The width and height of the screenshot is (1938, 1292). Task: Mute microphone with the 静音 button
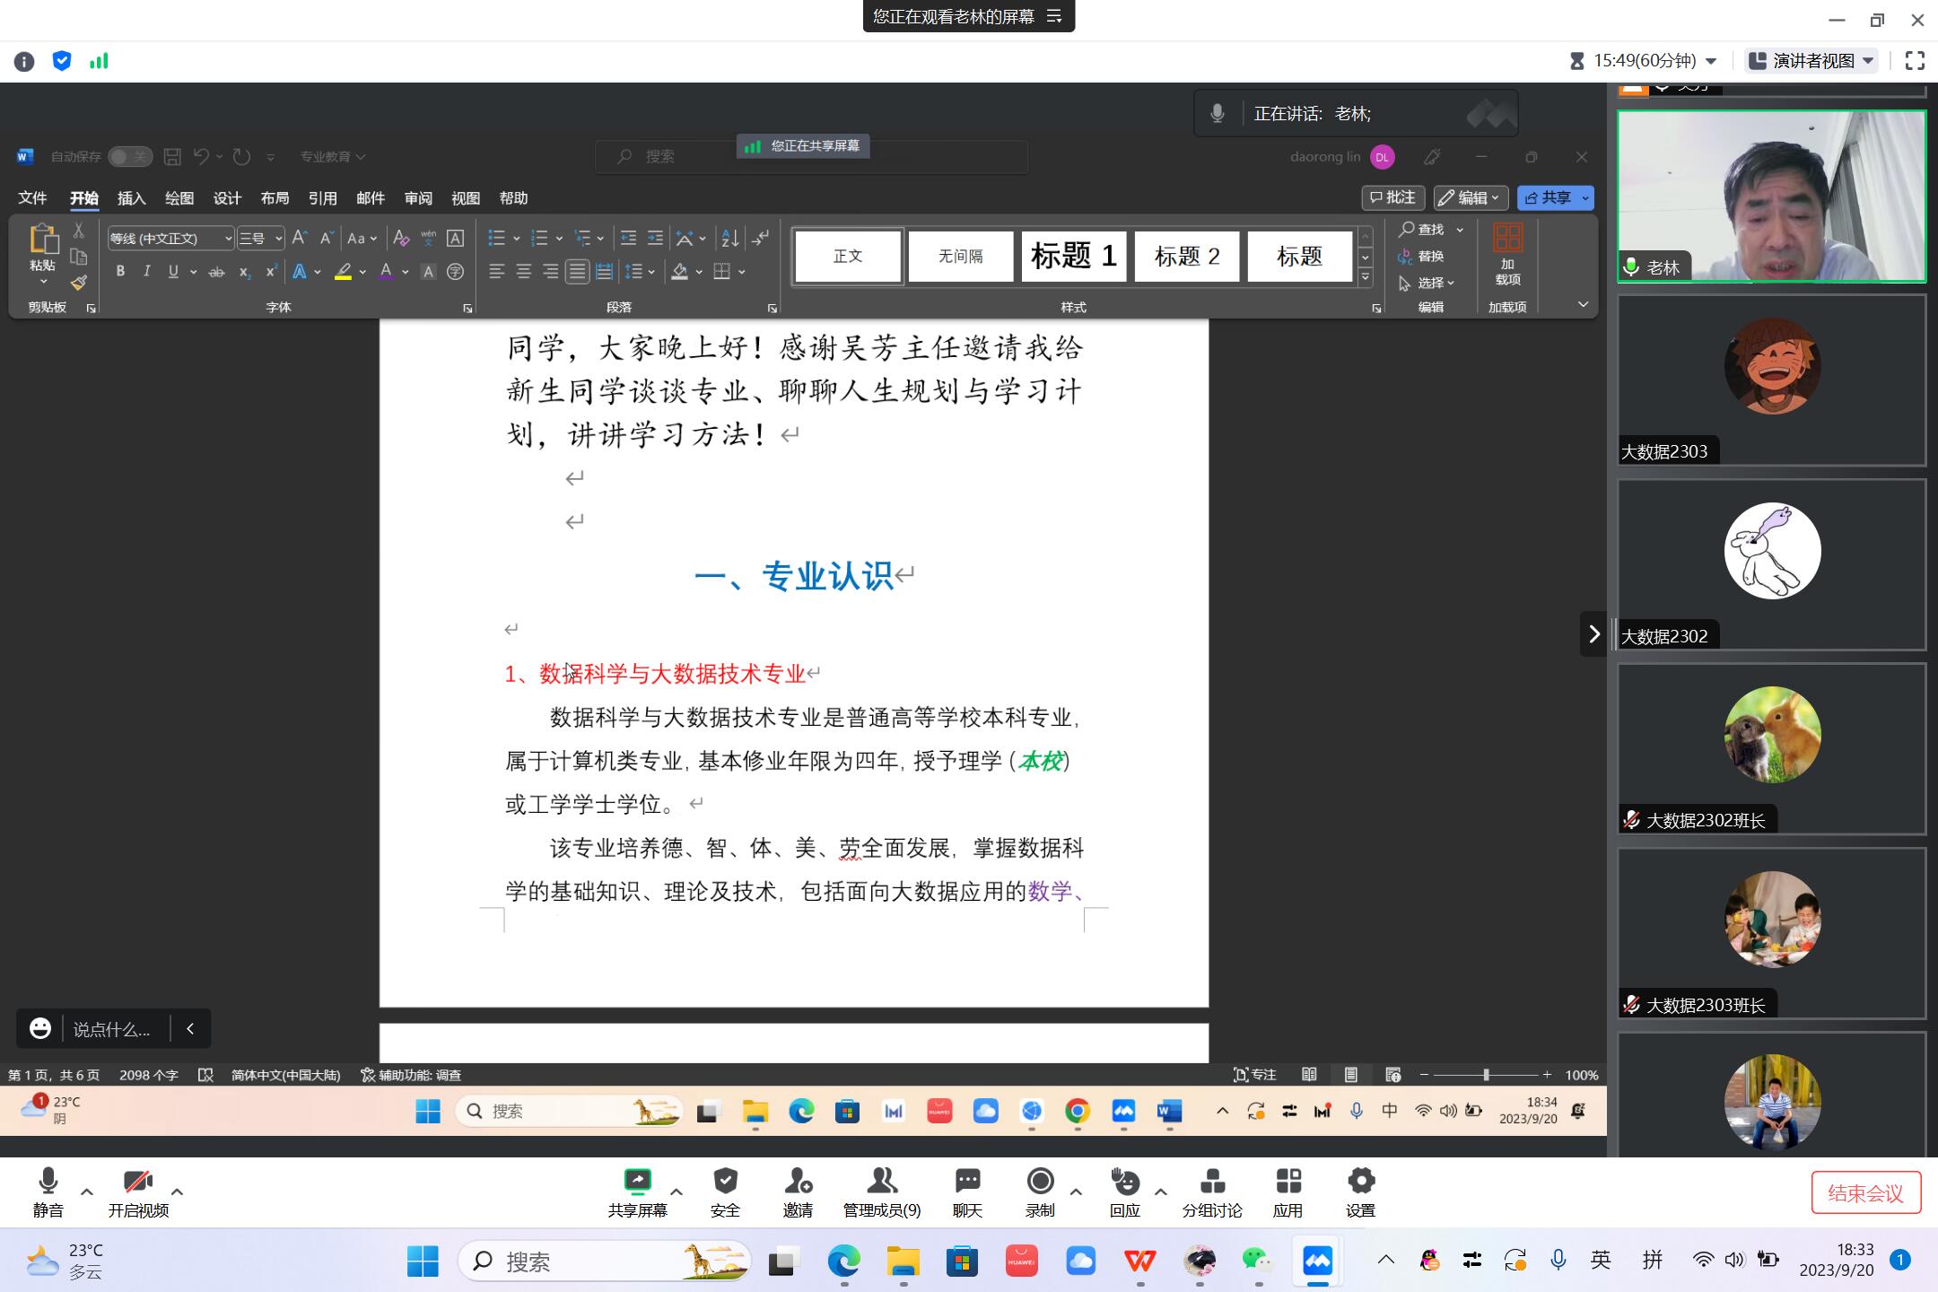click(x=48, y=1192)
